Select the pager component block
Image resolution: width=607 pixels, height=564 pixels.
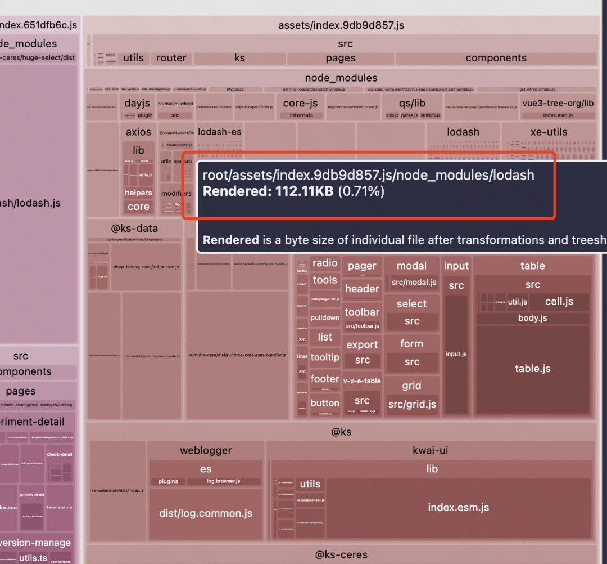tap(362, 266)
